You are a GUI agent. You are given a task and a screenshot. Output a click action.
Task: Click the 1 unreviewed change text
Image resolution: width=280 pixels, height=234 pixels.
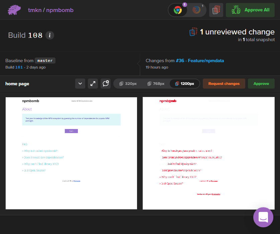(237, 32)
